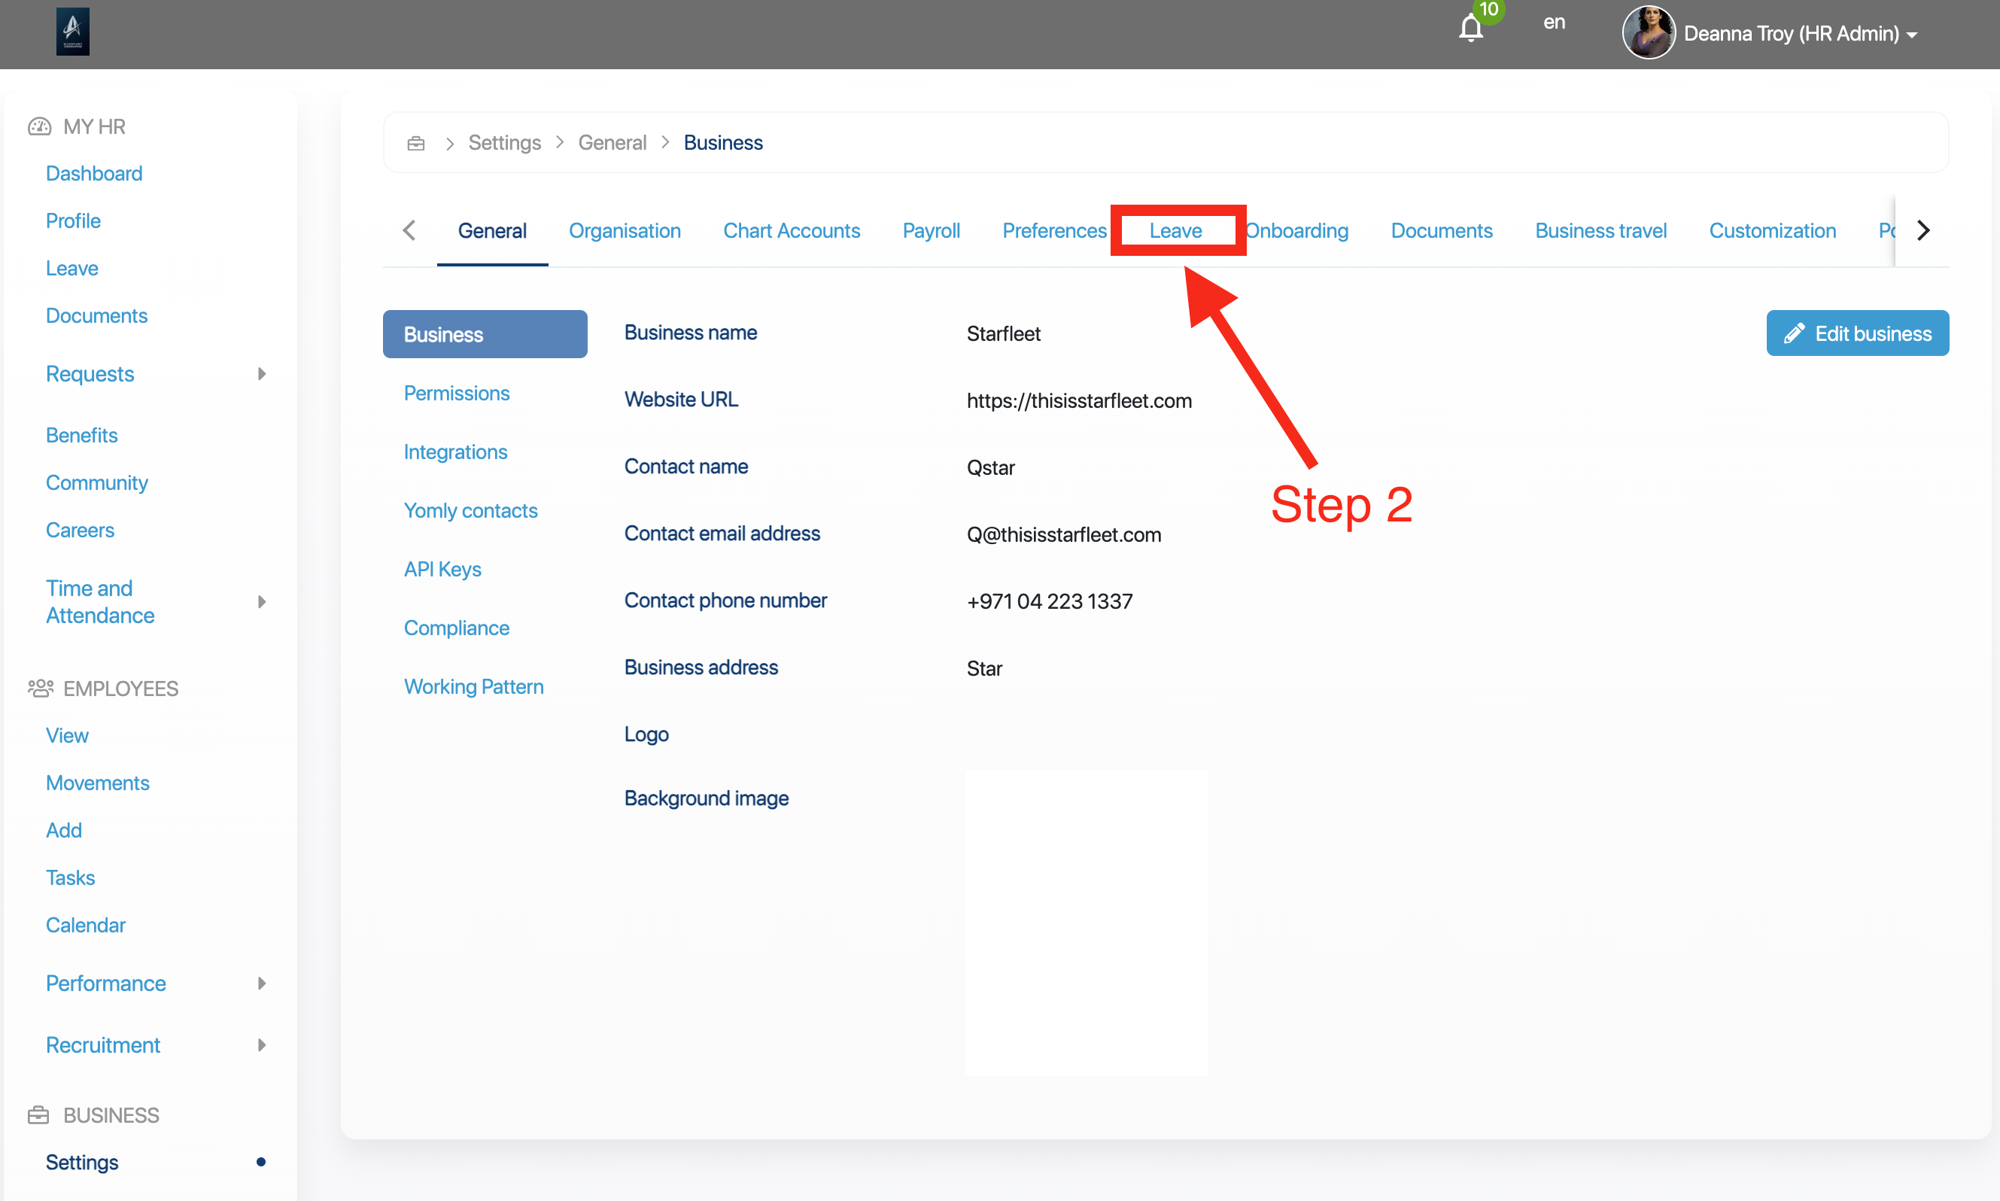The width and height of the screenshot is (2000, 1201).
Task: Click the EMPLOYEES group icon
Action: coord(40,688)
